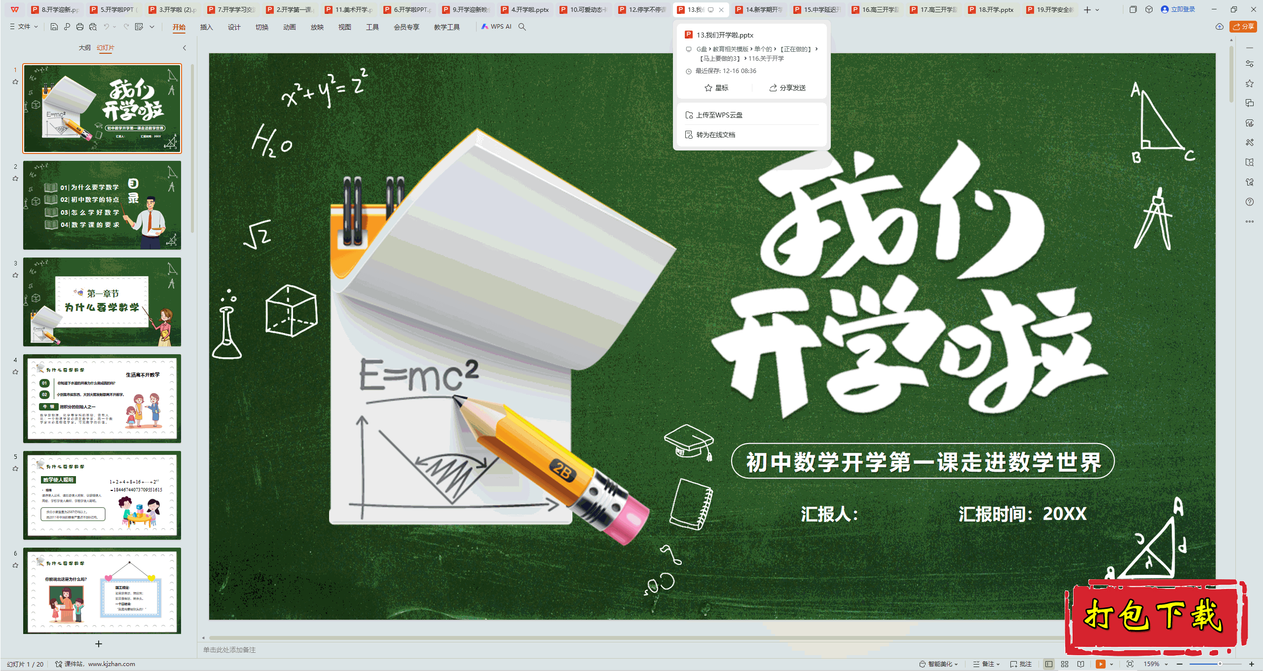Image resolution: width=1263 pixels, height=671 pixels.
Task: Add new slide plus button below thumbnails
Action: pos(99,644)
